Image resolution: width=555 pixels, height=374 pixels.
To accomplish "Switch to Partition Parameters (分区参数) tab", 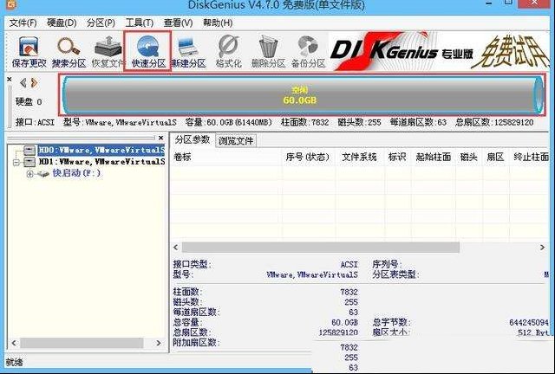I will point(193,140).
